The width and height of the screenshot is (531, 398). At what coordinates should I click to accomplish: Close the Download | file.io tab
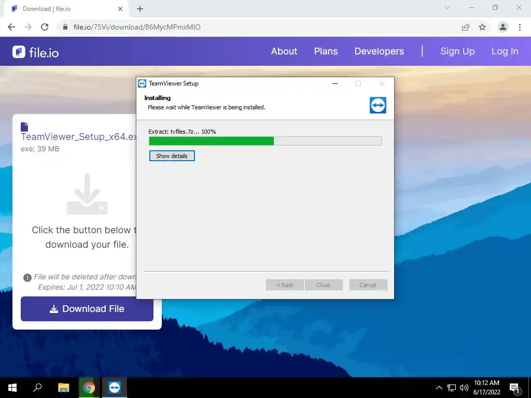[x=120, y=9]
